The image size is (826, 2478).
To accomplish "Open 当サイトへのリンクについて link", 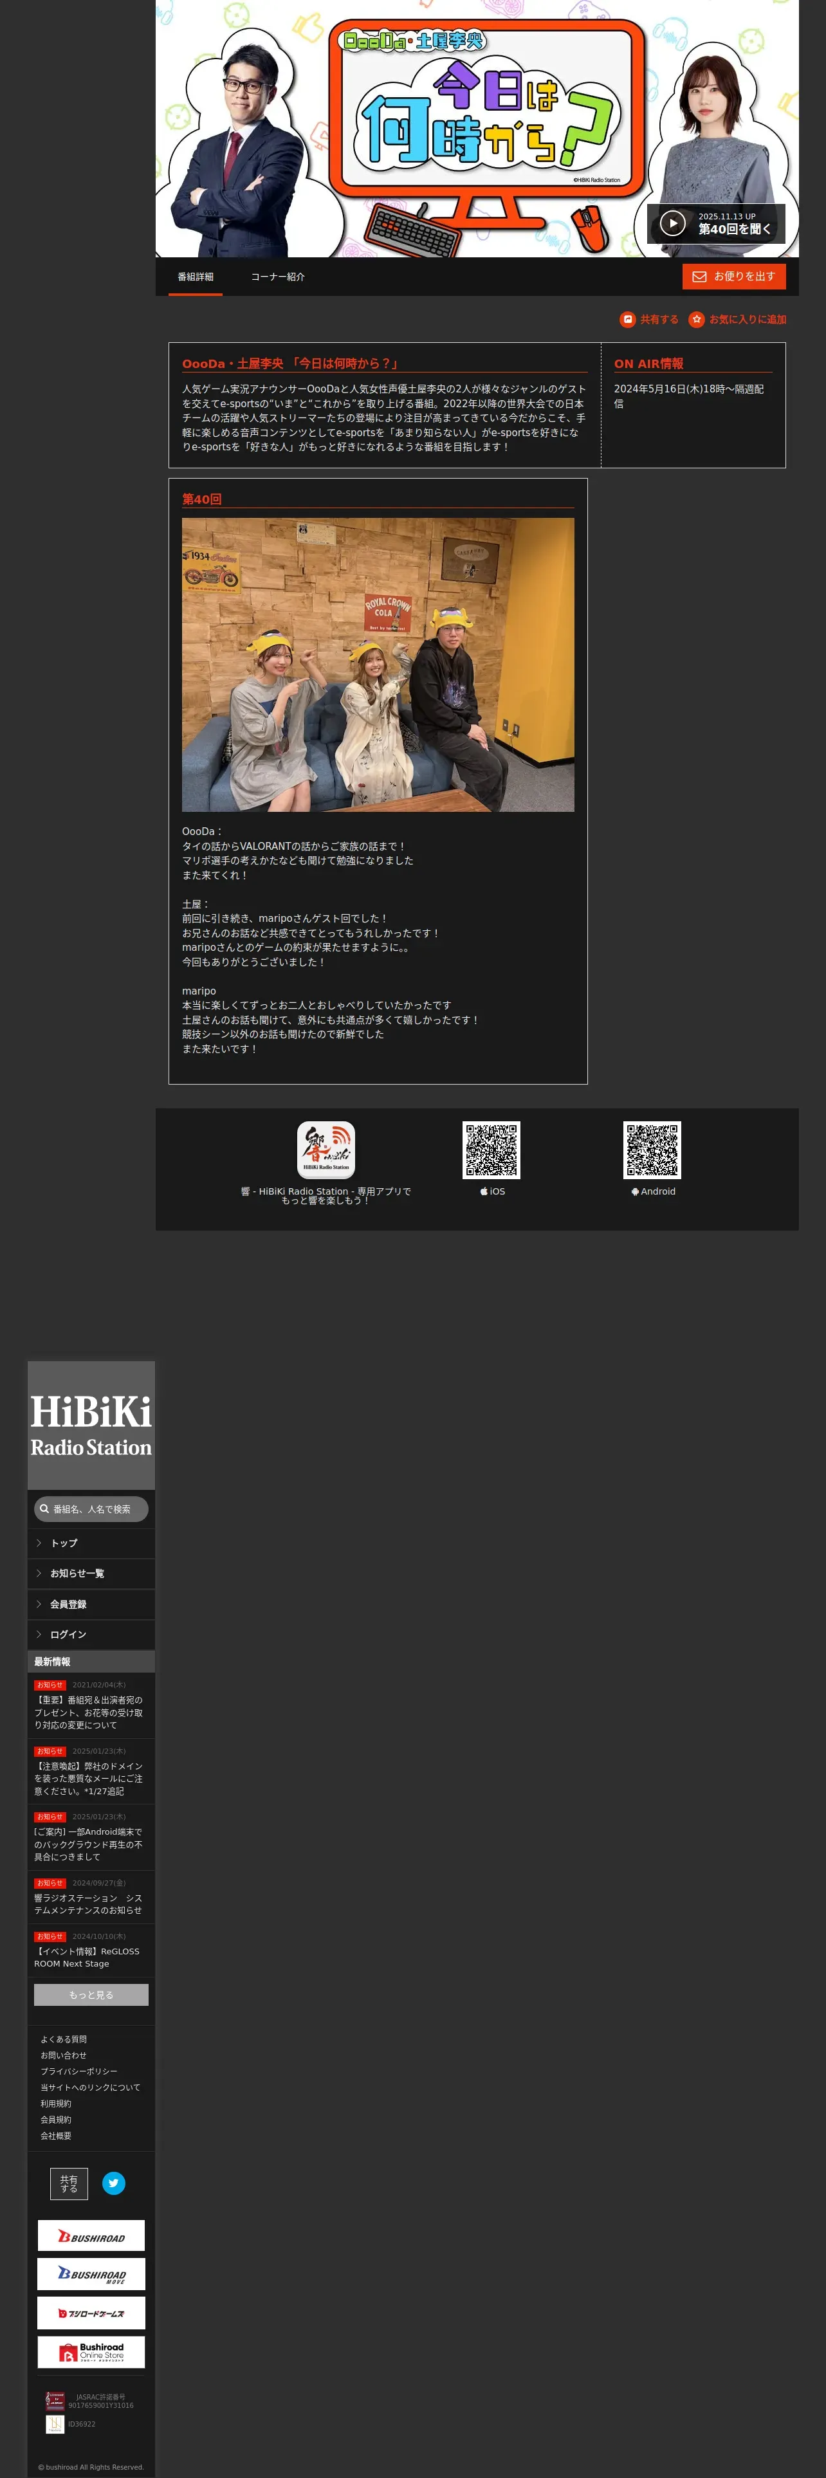I will tap(91, 2088).
